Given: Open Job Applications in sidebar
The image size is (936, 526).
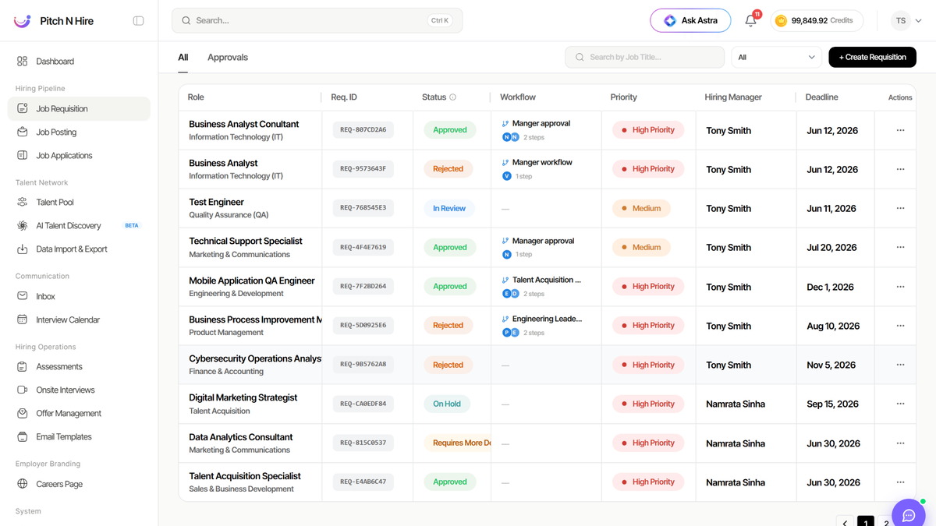Looking at the screenshot, I should [x=79, y=156].
